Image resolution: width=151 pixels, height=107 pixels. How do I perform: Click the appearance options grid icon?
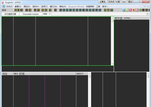(108, 10)
